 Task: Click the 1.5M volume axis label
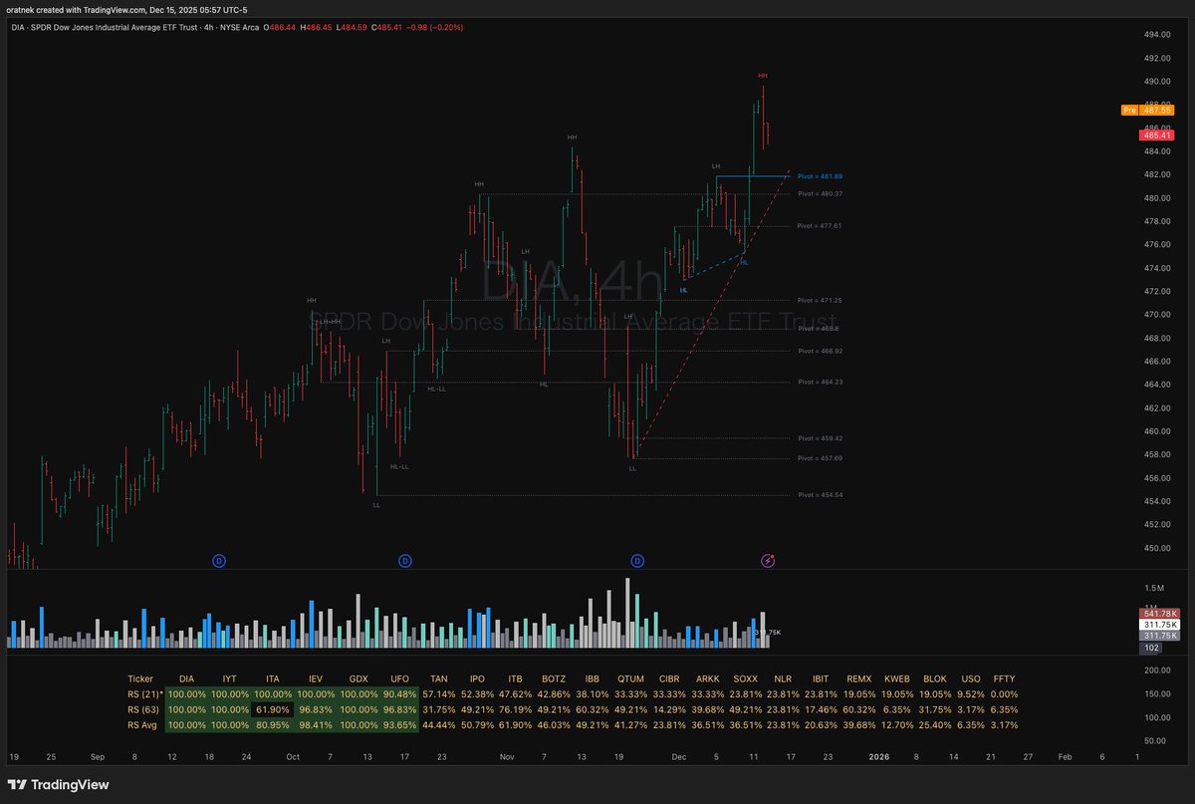(1154, 588)
